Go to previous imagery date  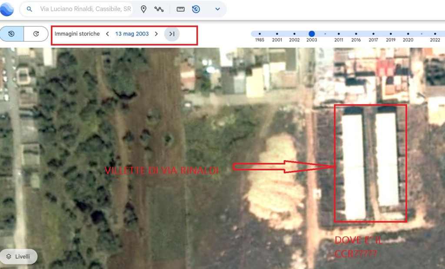[107, 34]
